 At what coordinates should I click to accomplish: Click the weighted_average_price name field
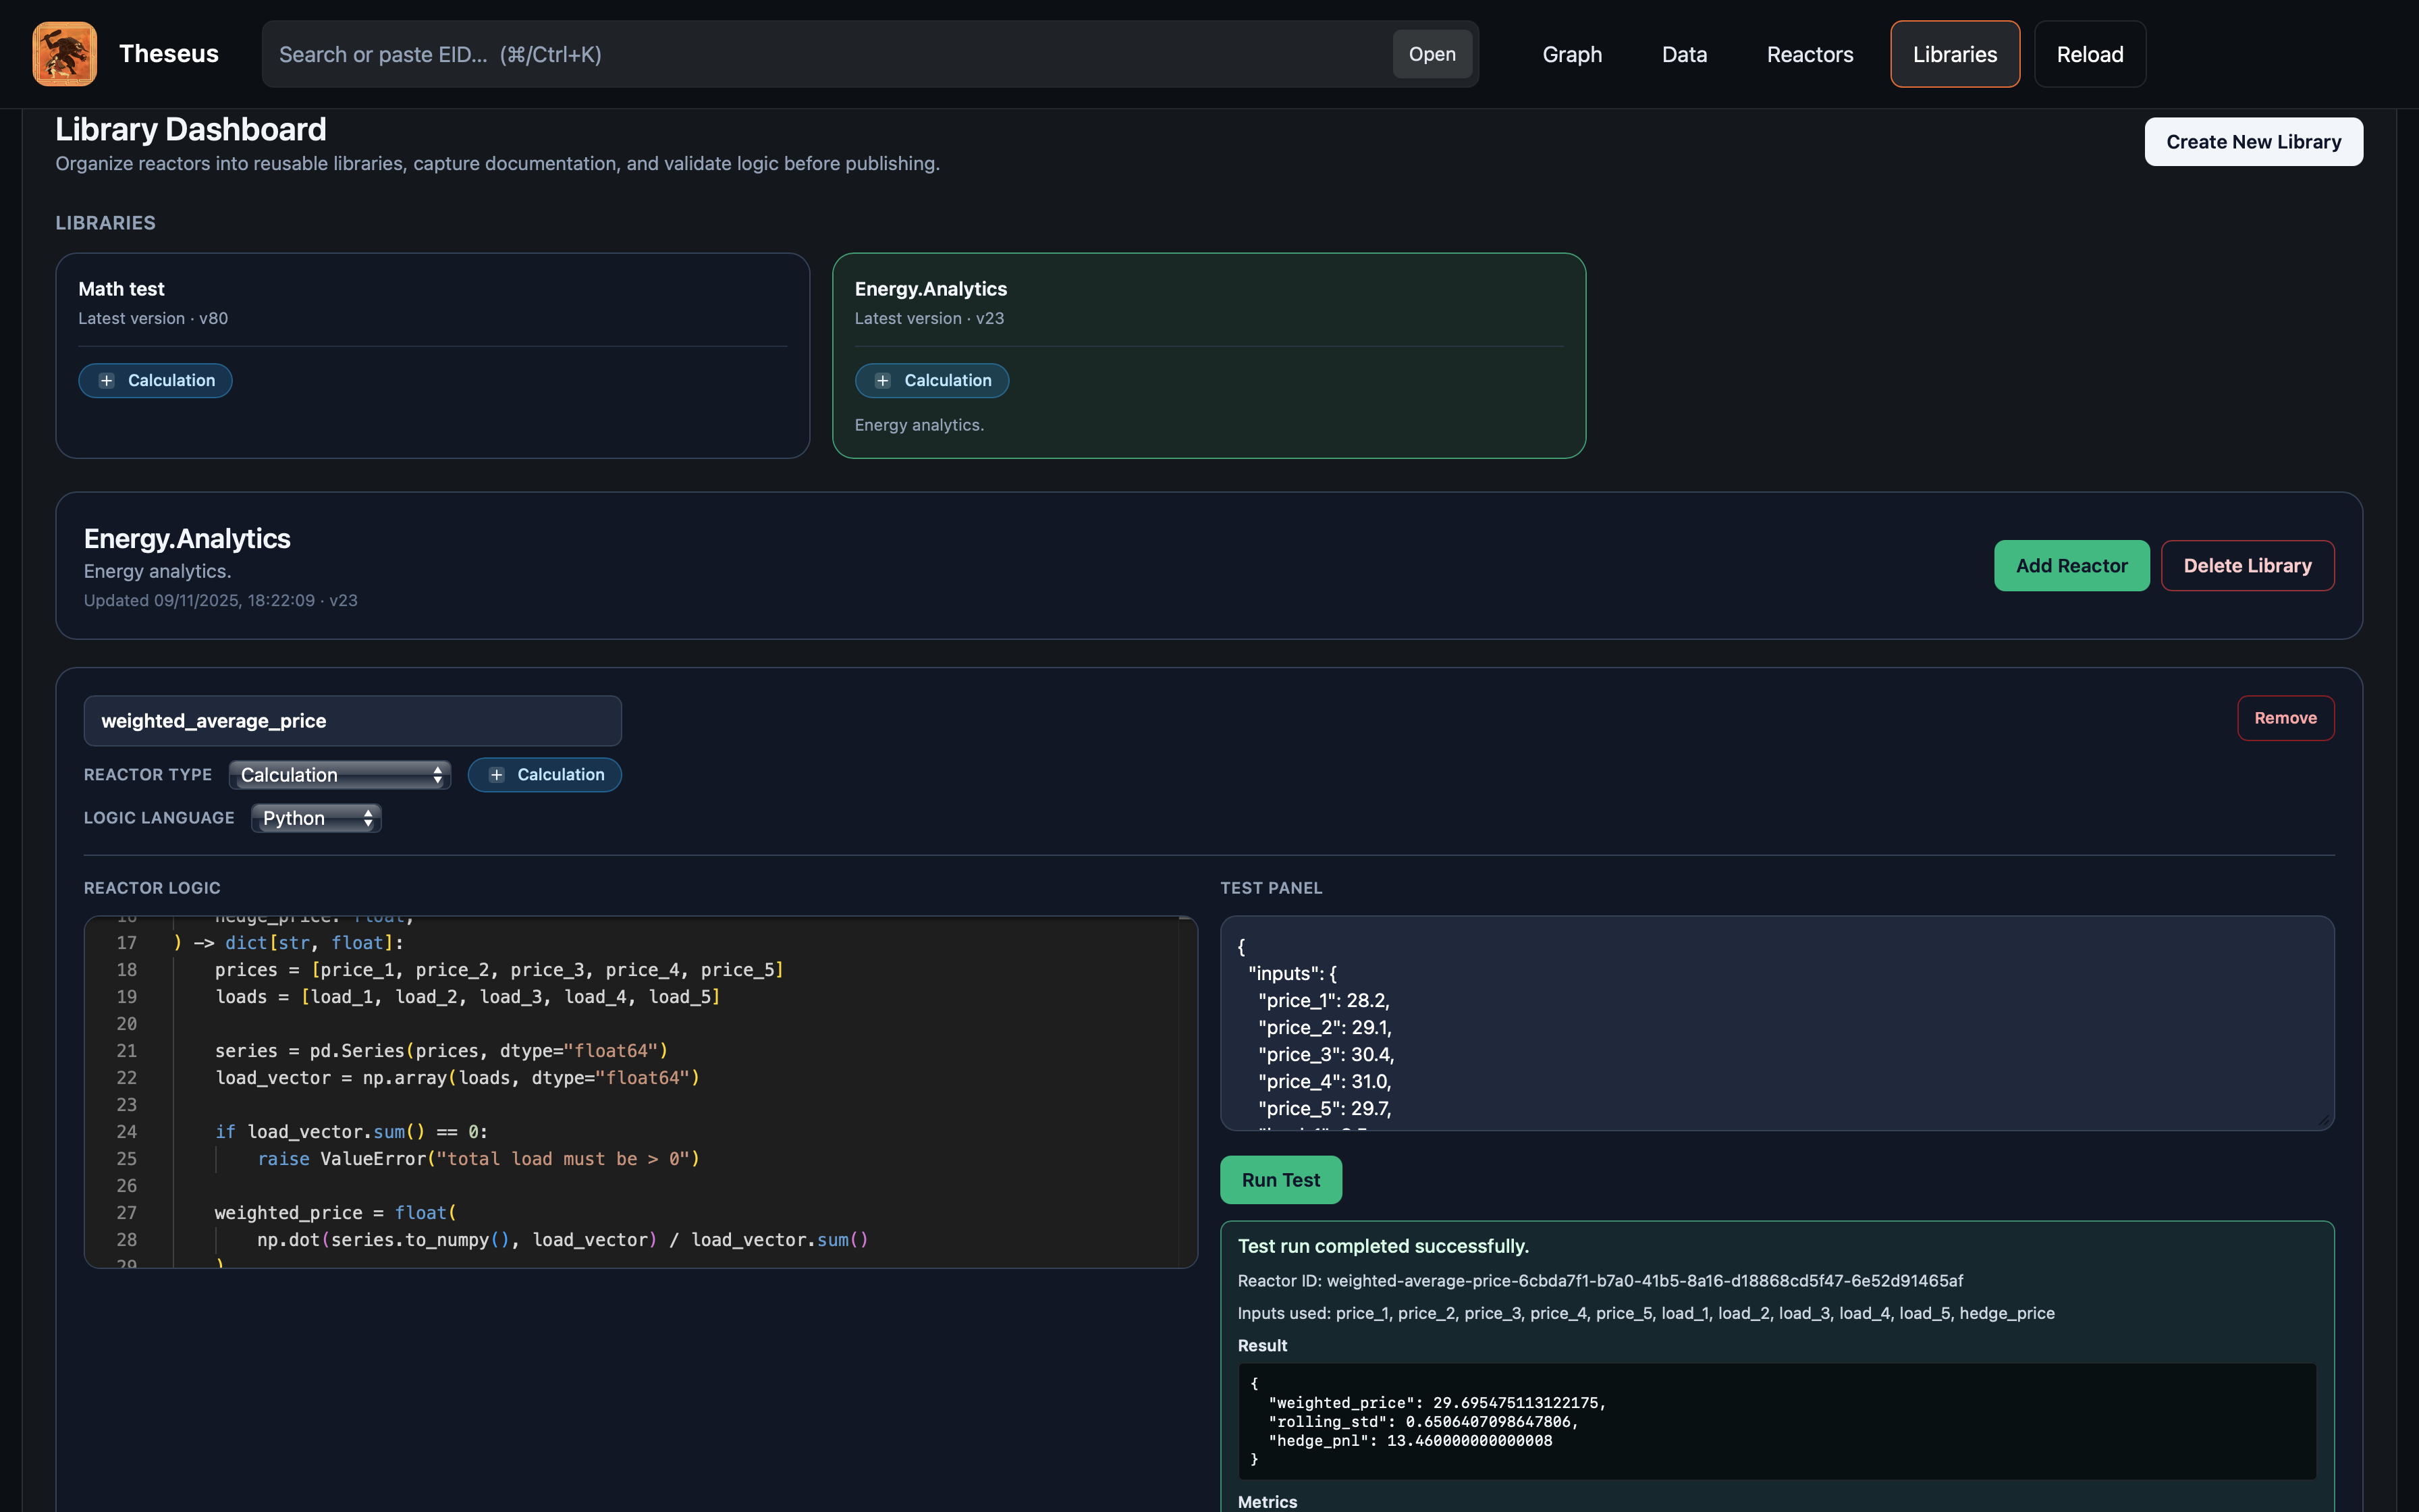pyautogui.click(x=352, y=721)
